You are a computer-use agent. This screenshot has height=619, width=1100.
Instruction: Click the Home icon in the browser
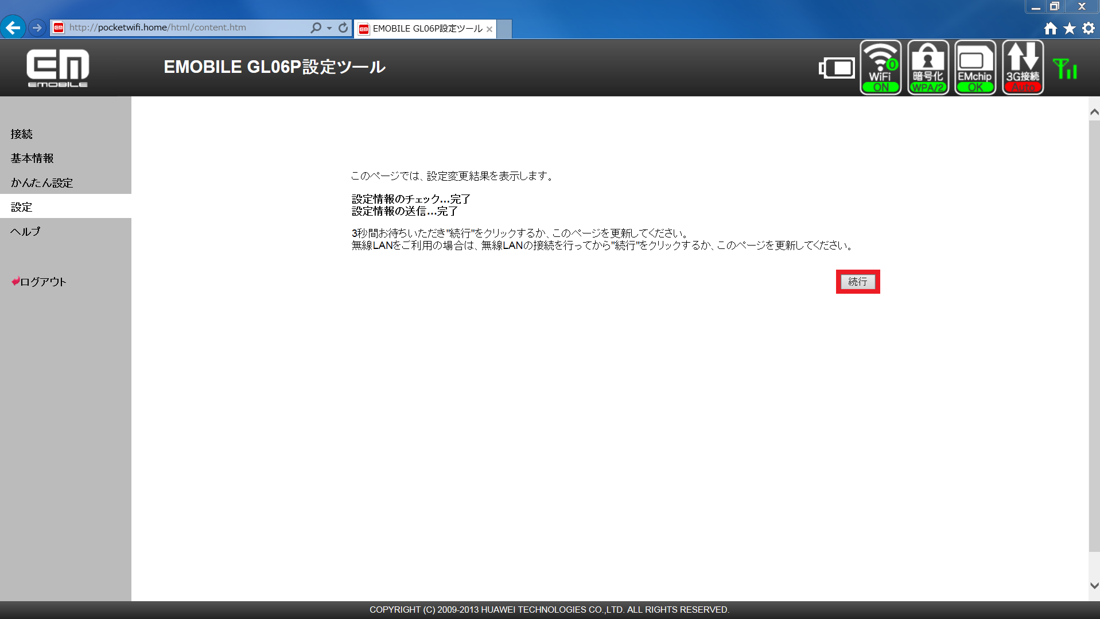click(x=1051, y=27)
